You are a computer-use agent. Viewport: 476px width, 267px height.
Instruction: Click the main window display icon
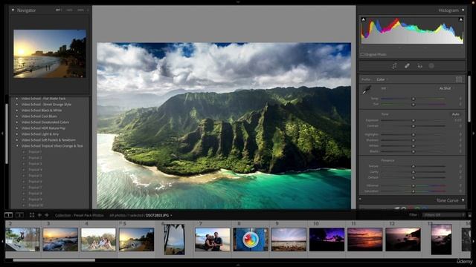8,215
